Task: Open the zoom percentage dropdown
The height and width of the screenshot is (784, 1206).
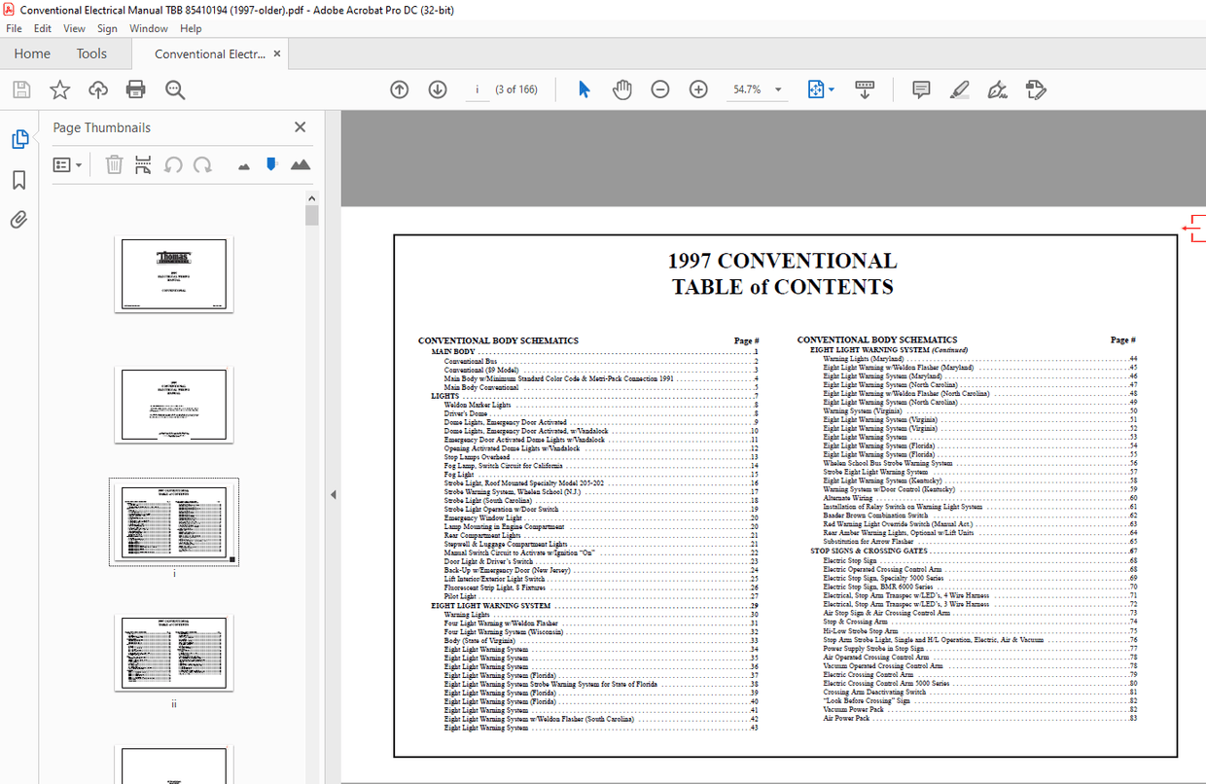Action: tap(778, 89)
